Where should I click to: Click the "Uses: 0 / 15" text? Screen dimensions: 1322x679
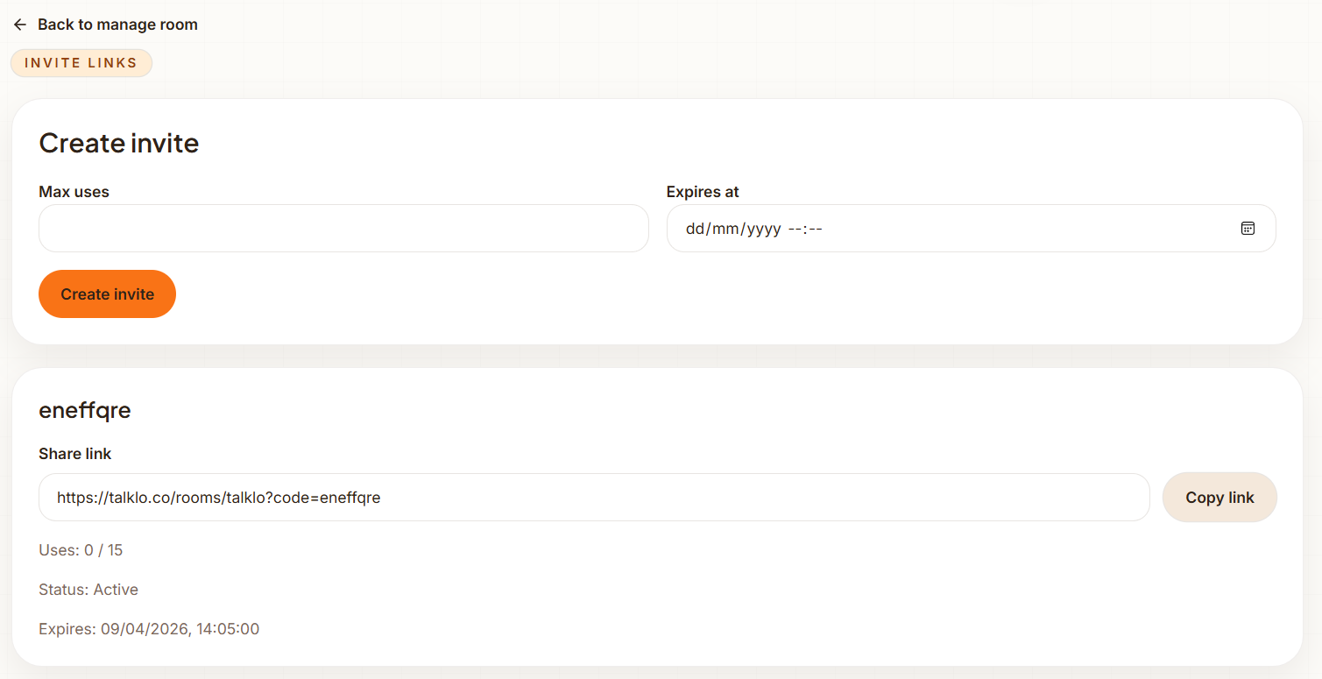point(81,550)
